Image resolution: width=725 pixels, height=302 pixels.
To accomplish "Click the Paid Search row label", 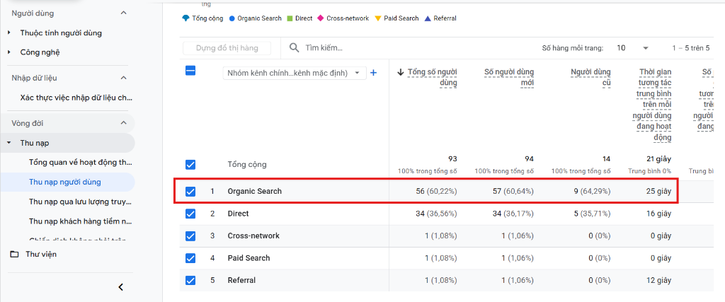I will 249,258.
